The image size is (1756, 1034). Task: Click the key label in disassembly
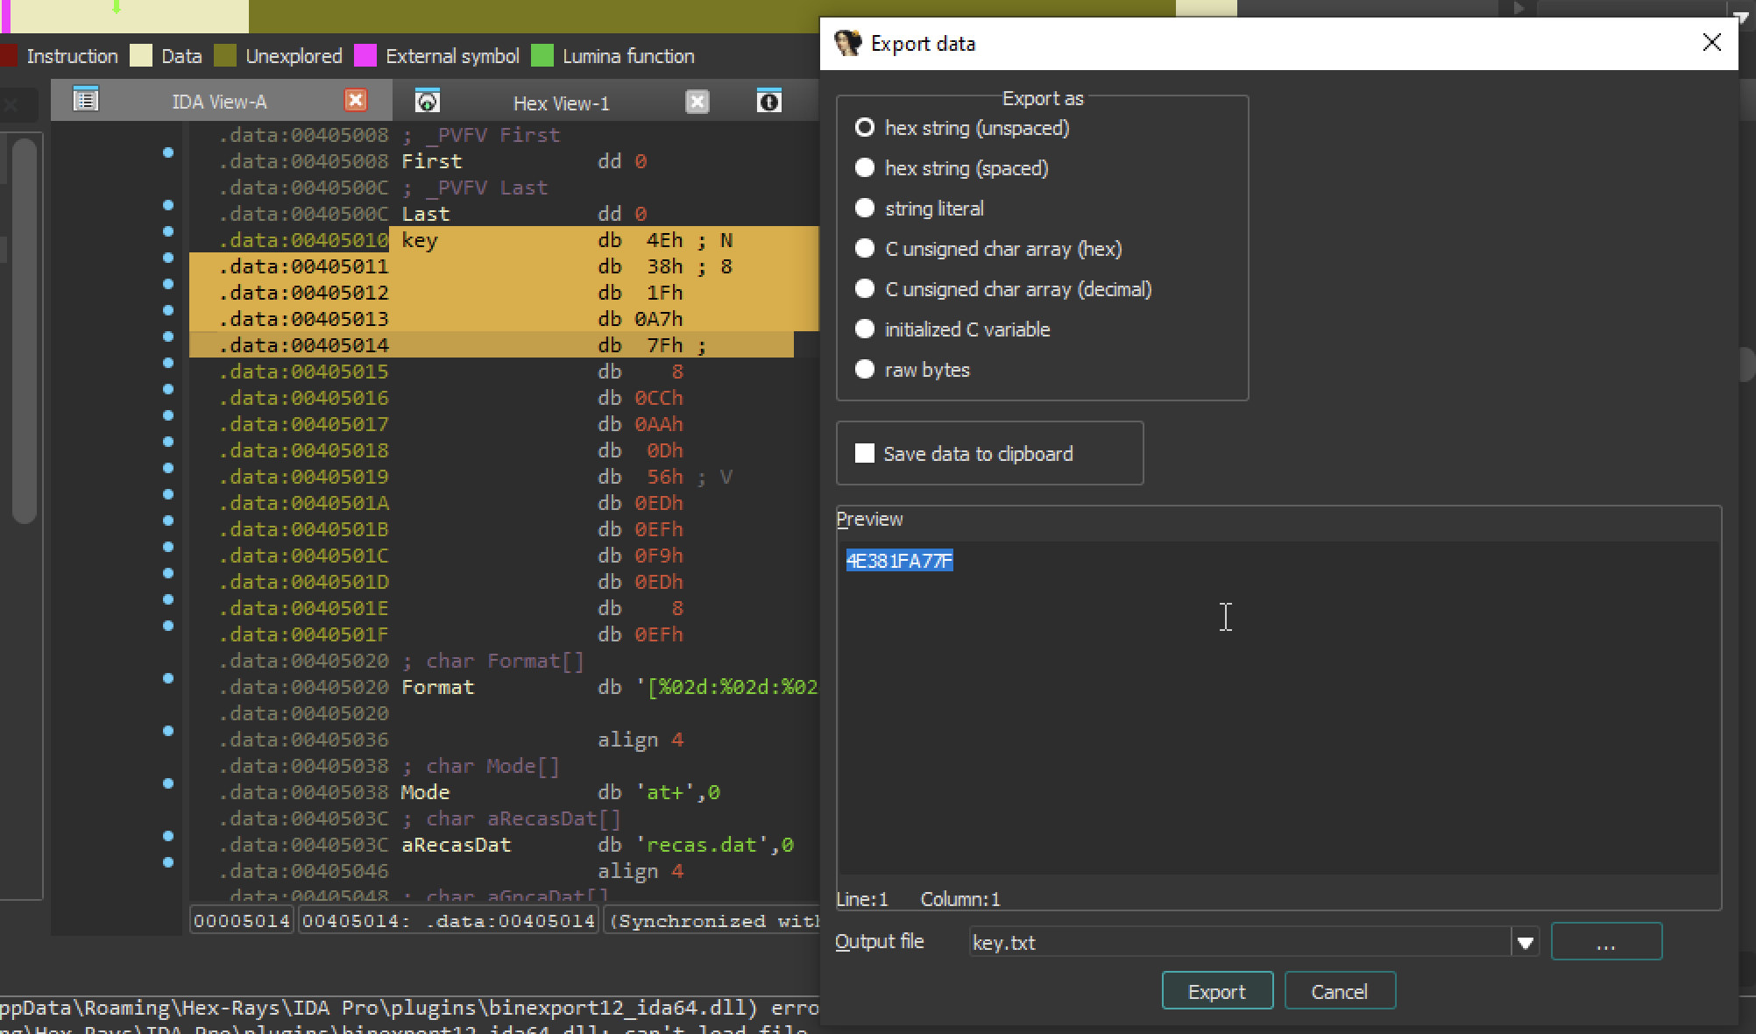pyautogui.click(x=420, y=240)
